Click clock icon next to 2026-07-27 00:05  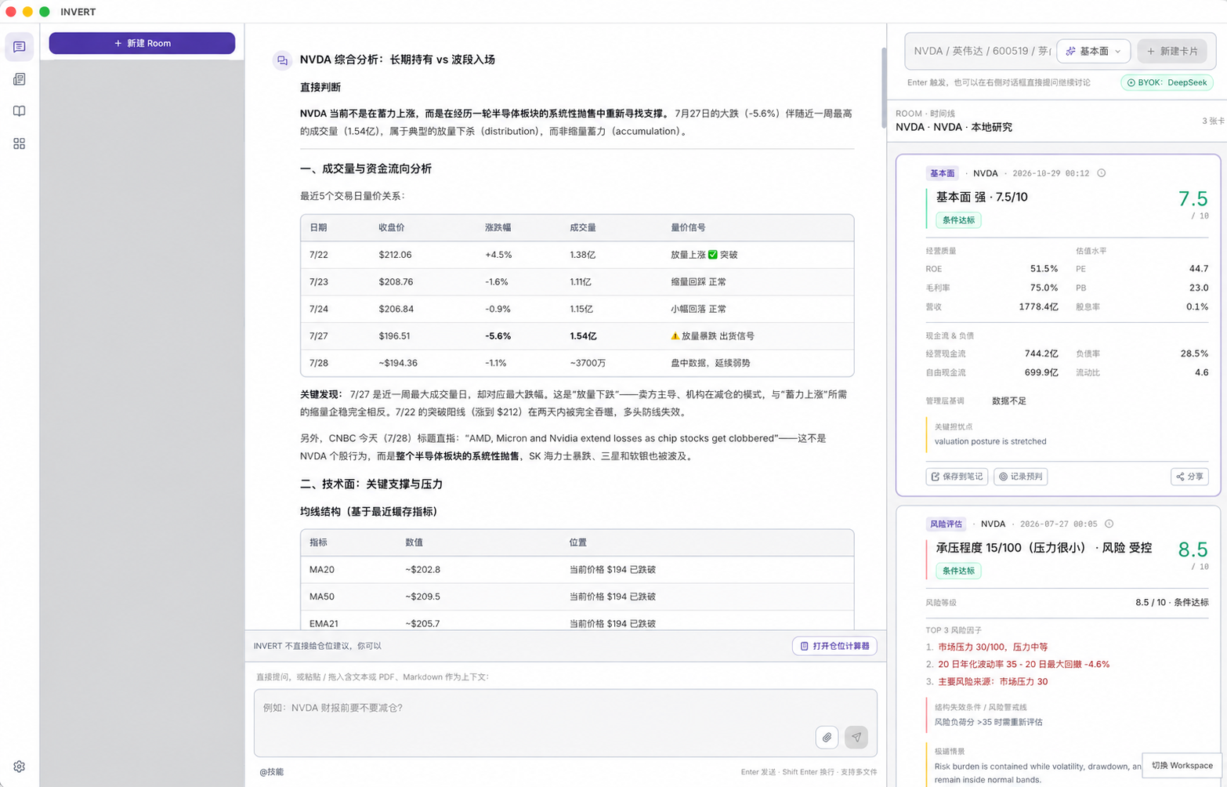coord(1109,524)
